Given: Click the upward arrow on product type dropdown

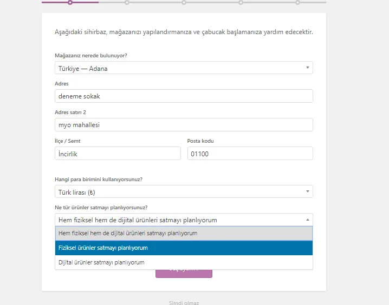Looking at the screenshot, I should coord(307,220).
